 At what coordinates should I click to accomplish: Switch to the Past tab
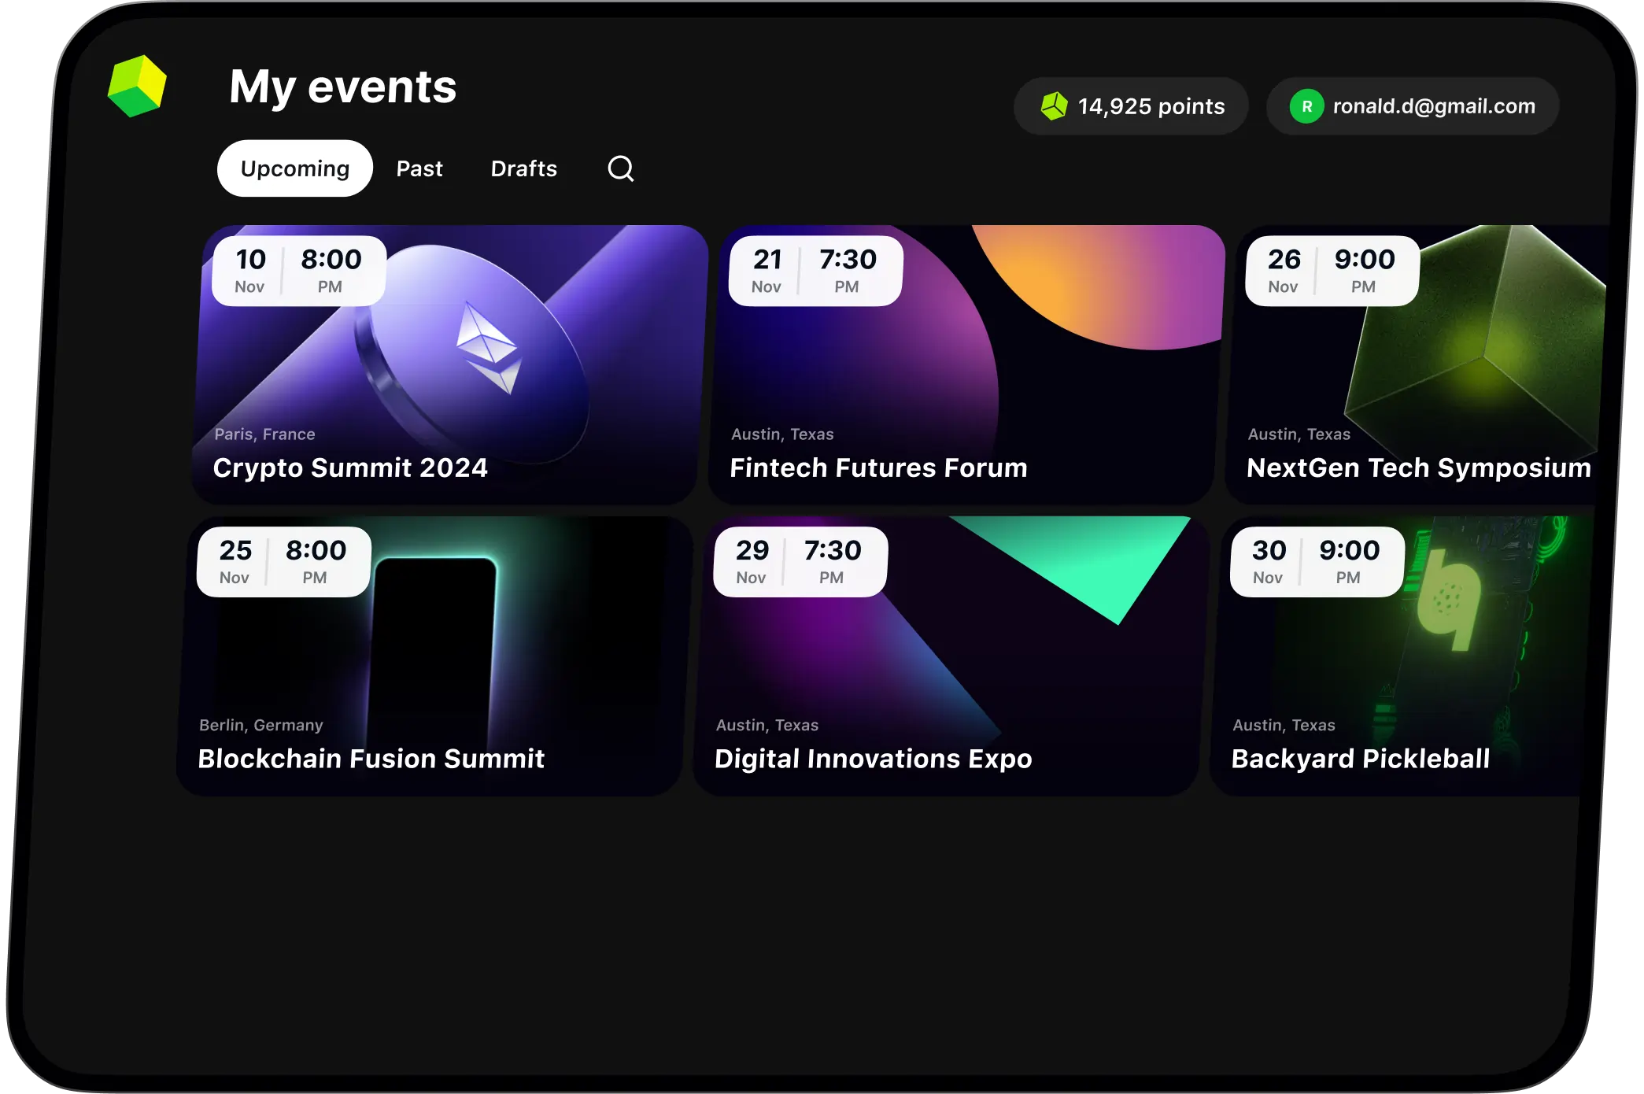[x=419, y=168]
